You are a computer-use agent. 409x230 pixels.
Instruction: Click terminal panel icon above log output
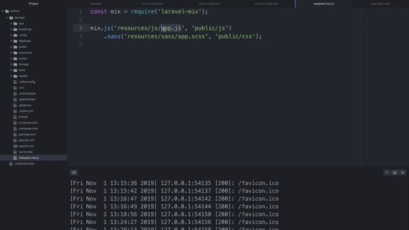[x=74, y=172]
